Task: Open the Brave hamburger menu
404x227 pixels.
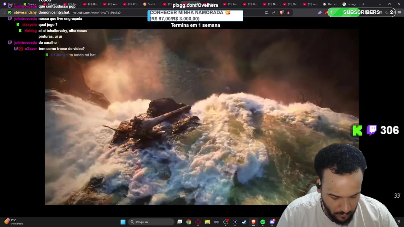Action: (x=399, y=13)
